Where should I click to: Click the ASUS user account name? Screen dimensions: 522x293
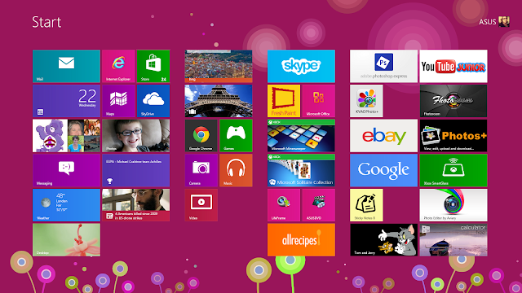coord(488,22)
